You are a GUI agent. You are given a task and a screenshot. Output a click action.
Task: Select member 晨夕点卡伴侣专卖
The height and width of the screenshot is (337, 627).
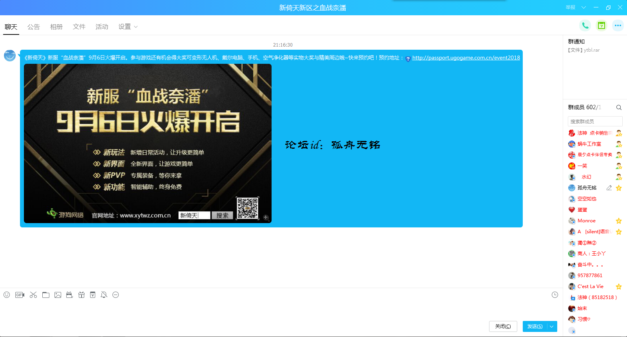click(x=595, y=155)
